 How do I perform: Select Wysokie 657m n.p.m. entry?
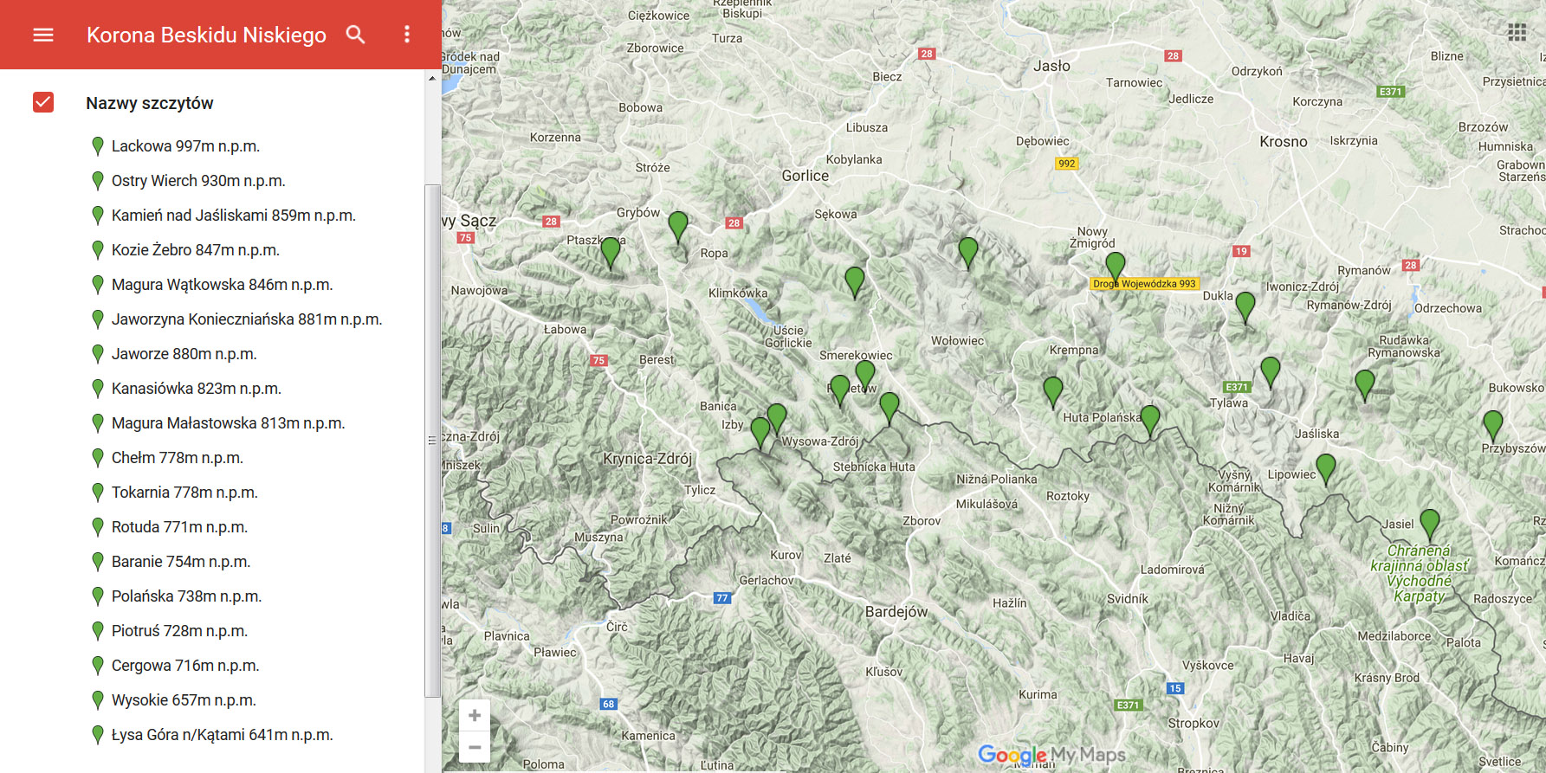click(x=184, y=700)
